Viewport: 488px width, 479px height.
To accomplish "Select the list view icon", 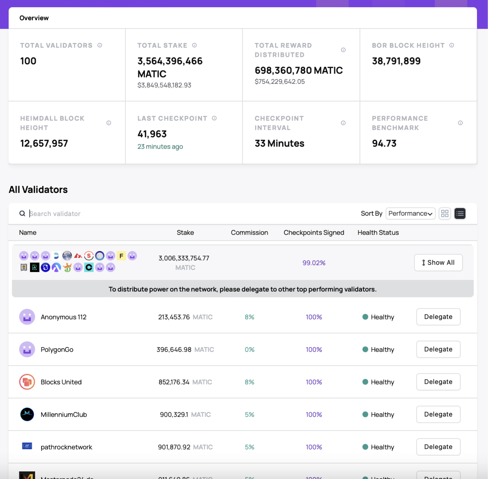I will pos(460,213).
